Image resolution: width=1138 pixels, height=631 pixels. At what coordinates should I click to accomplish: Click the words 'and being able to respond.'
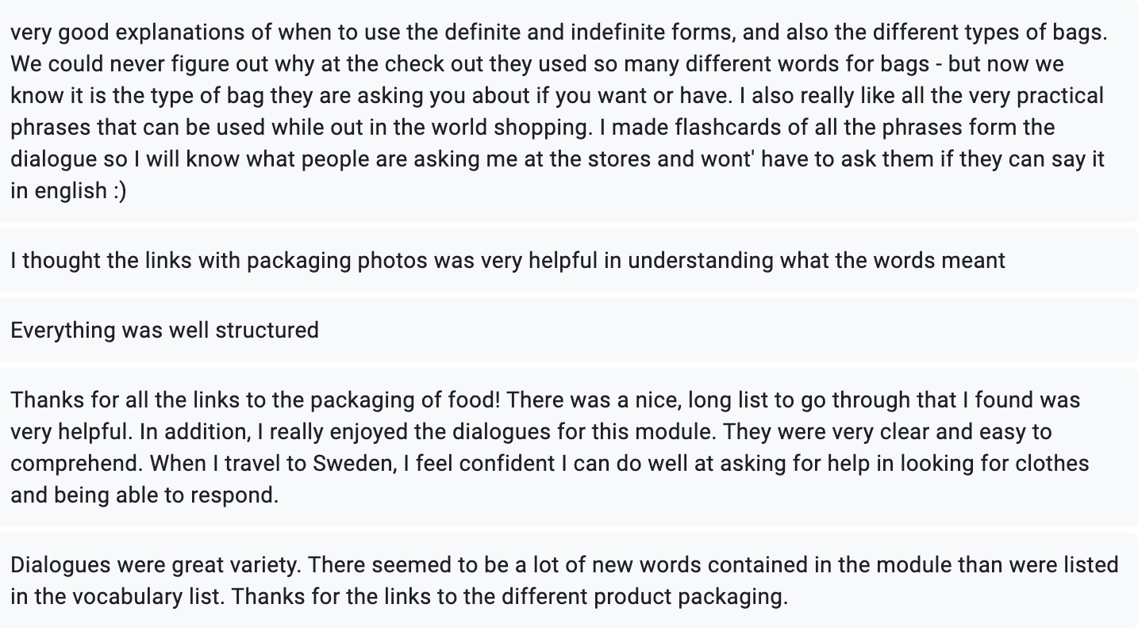[x=144, y=495]
